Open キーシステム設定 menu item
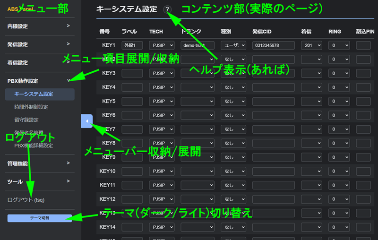Screen dimensions: 378x240 pyautogui.click(x=34, y=94)
